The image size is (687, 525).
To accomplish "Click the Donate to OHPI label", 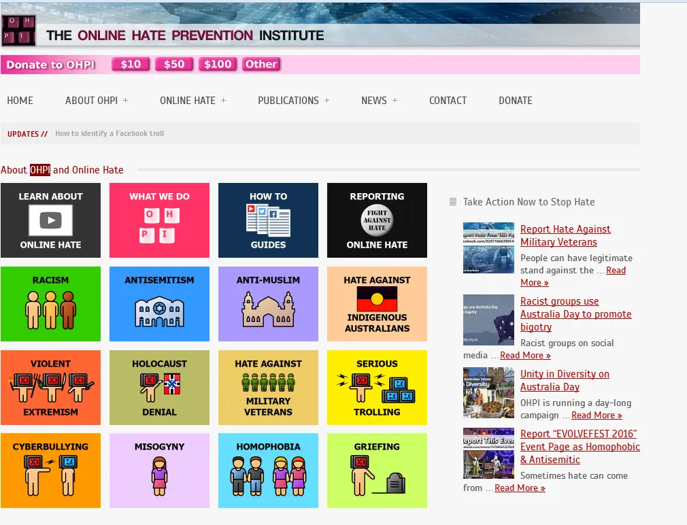I will [x=51, y=65].
